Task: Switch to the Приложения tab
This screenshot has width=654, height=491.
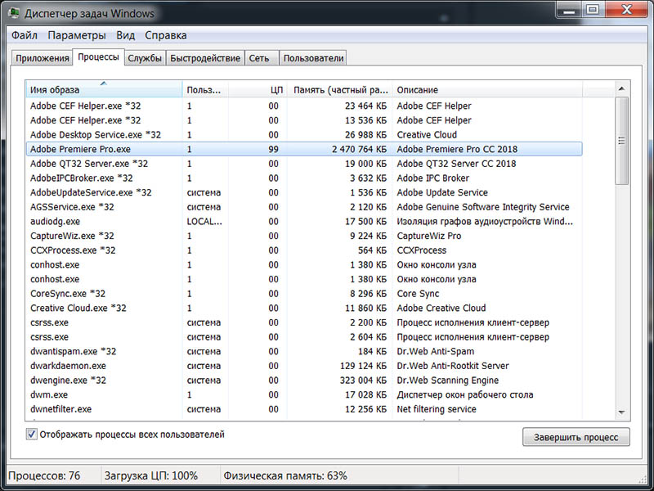Action: 43,58
